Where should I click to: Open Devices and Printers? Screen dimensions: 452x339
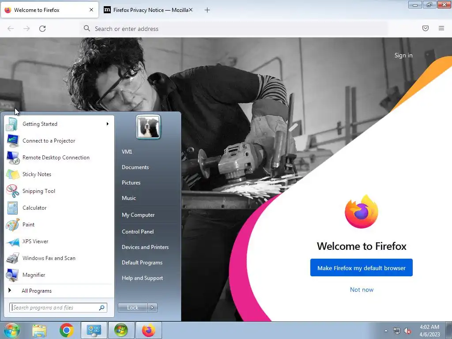click(x=145, y=247)
